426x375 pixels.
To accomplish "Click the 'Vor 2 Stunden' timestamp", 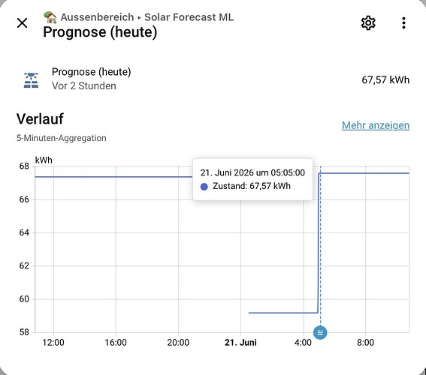I will [84, 86].
